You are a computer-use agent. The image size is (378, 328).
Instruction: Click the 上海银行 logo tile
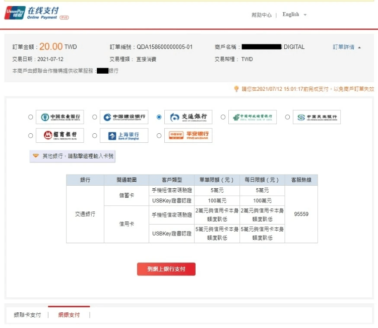(124, 135)
